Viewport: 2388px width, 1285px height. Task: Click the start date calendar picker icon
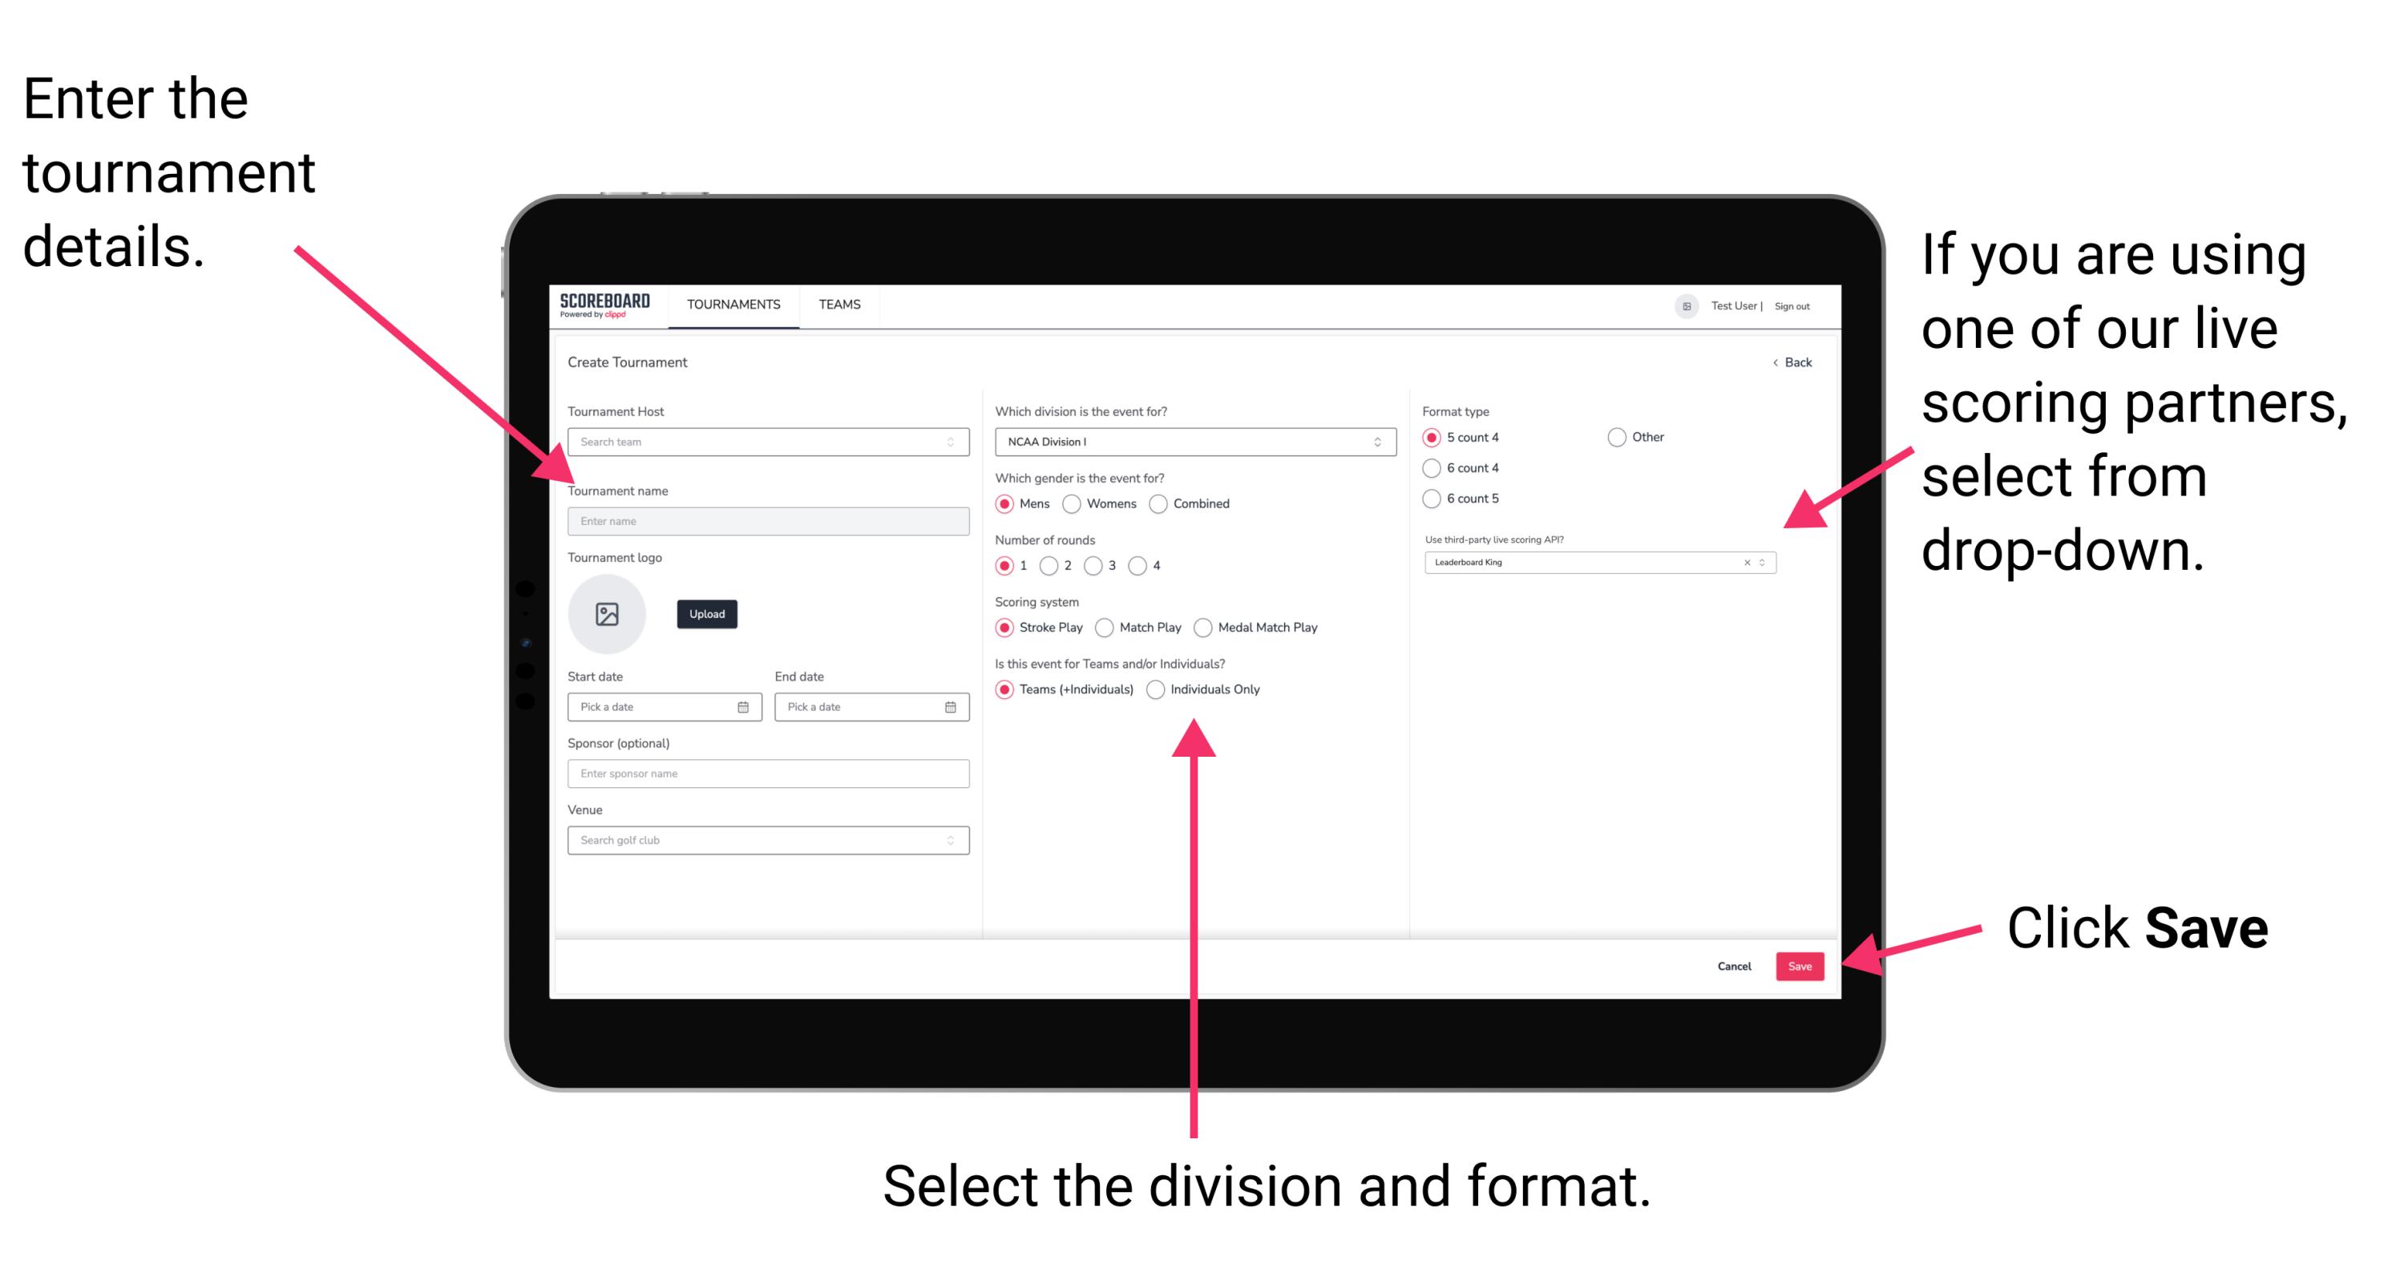744,707
